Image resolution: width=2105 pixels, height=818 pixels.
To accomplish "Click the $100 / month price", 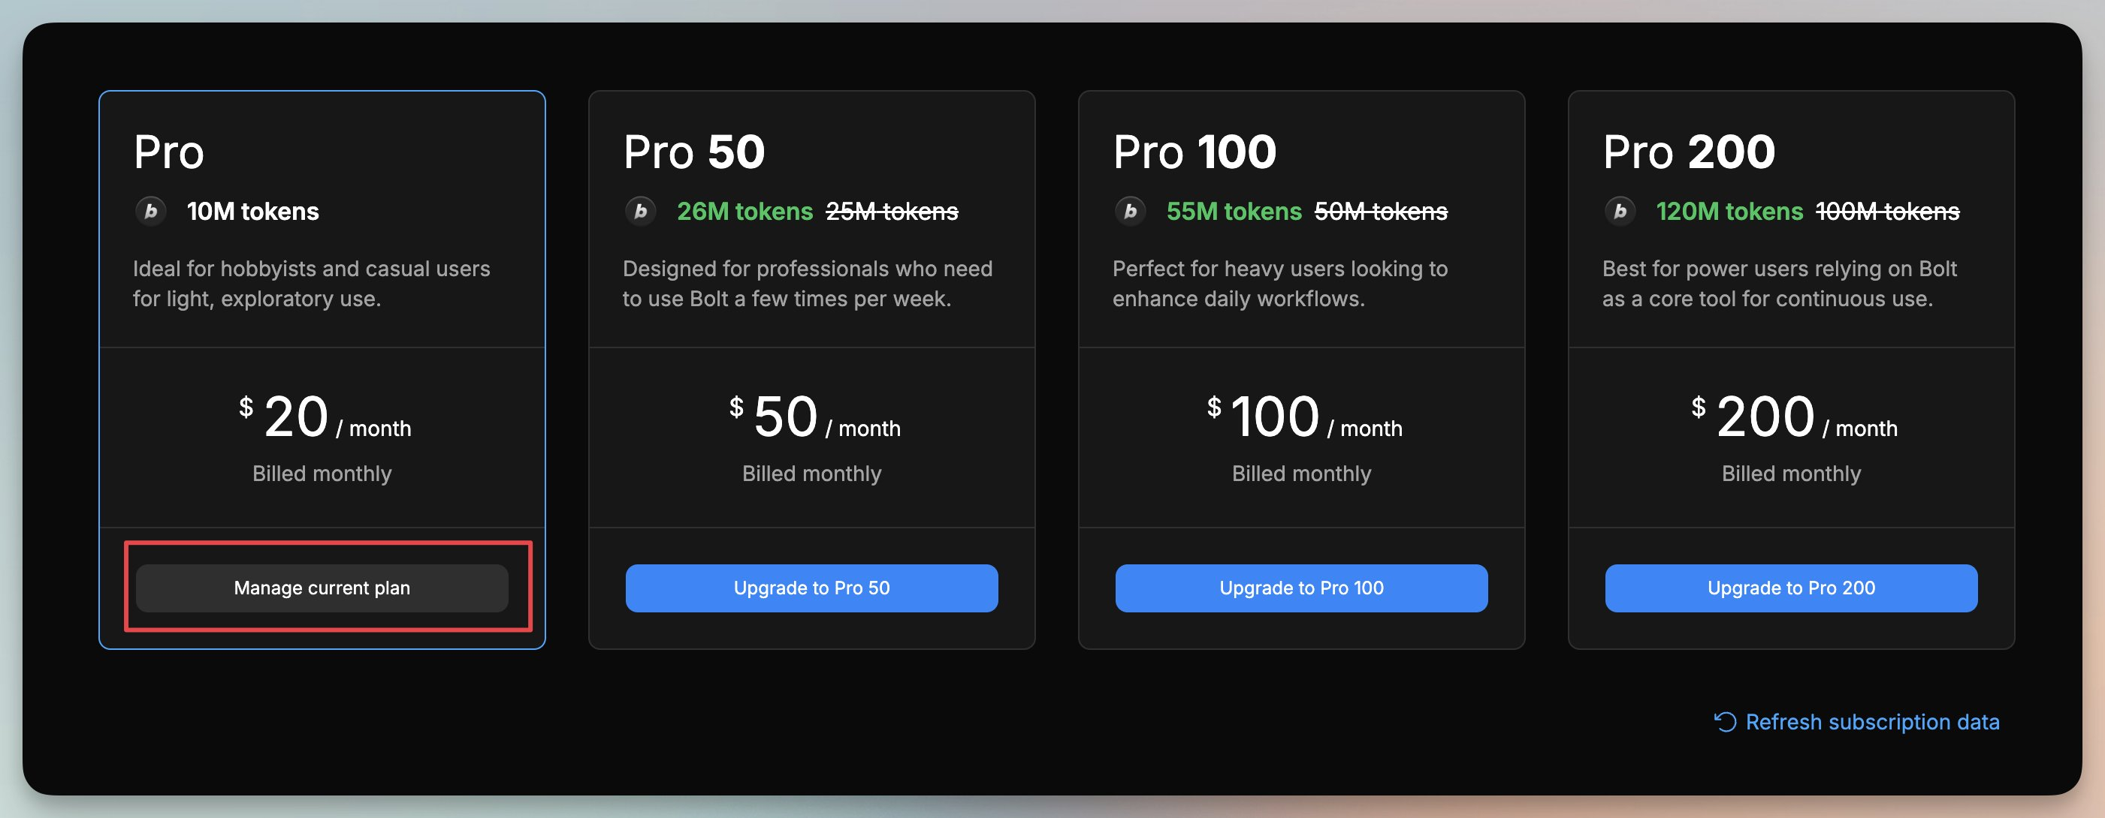I will tap(1304, 417).
